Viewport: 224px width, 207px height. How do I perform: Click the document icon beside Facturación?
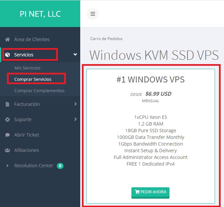pyautogui.click(x=7, y=104)
